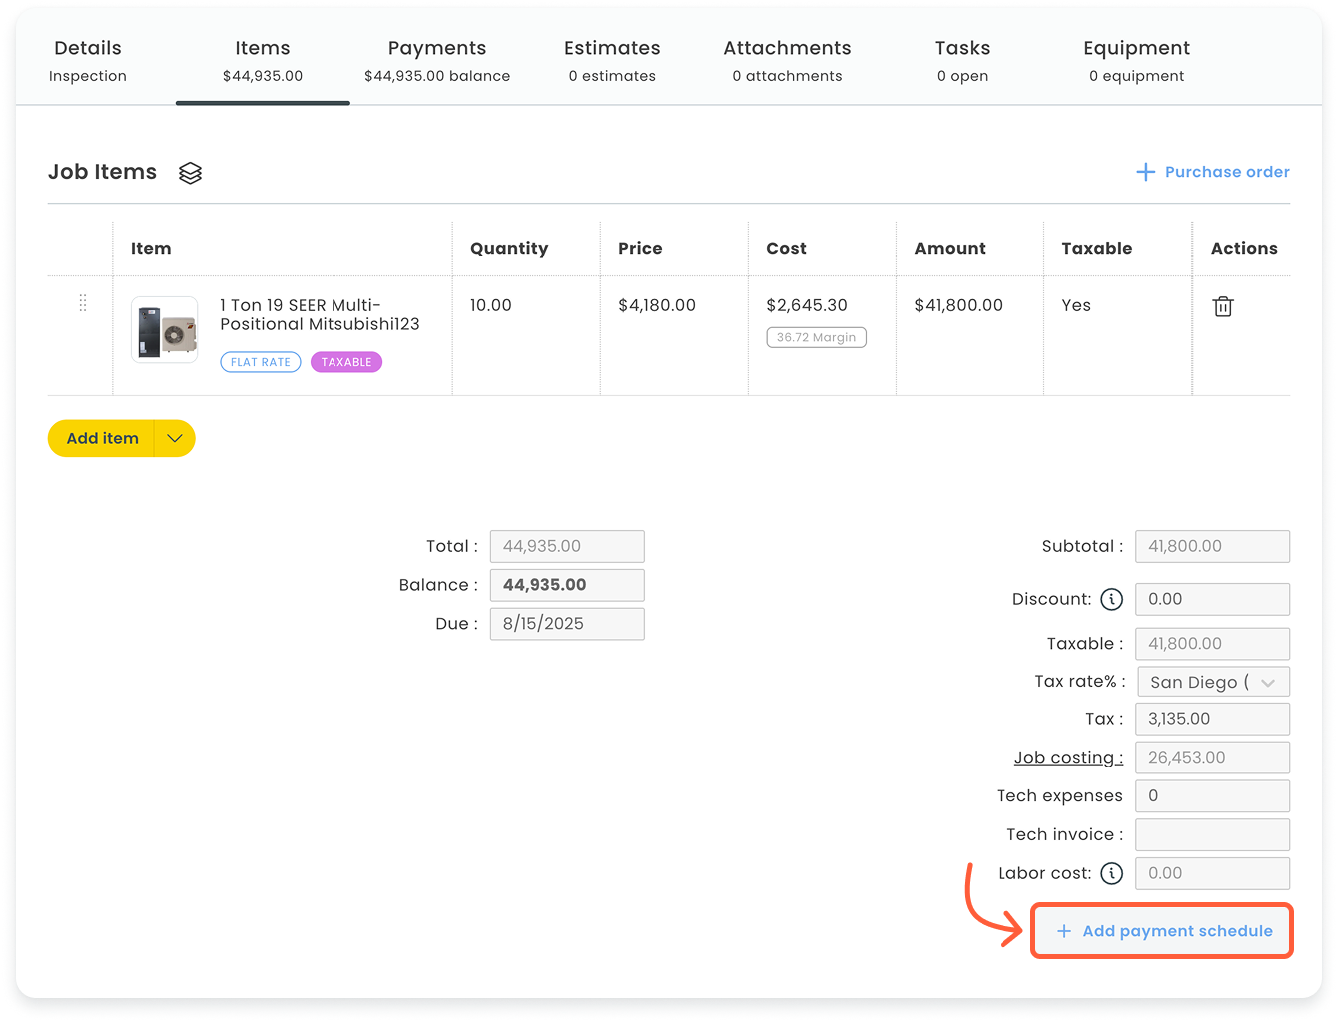Open the Due date field picker
The width and height of the screenshot is (1338, 1022).
[x=566, y=623]
